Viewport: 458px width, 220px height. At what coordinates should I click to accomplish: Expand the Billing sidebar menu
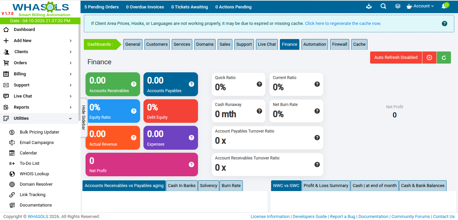(38, 74)
